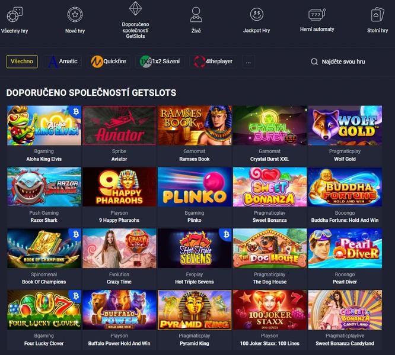Select the Stolní hry cards icon
Image resolution: width=395 pixels, height=355 pixels.
click(377, 15)
